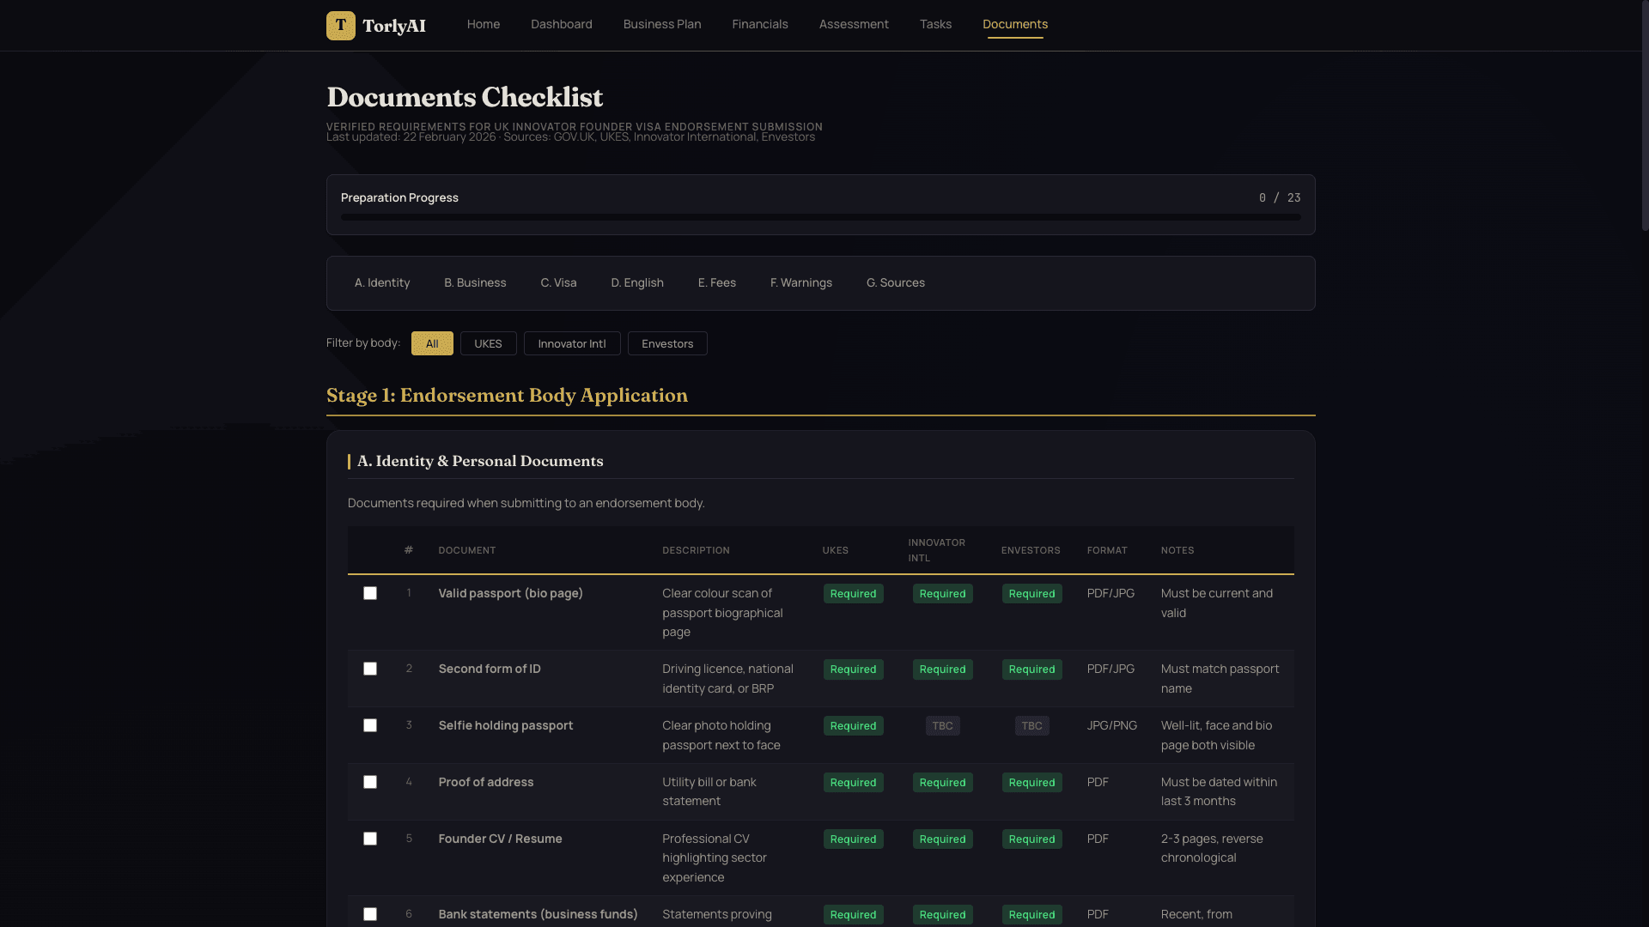Click the TorlyAI logo icon
This screenshot has width=1649, height=927.
341,26
